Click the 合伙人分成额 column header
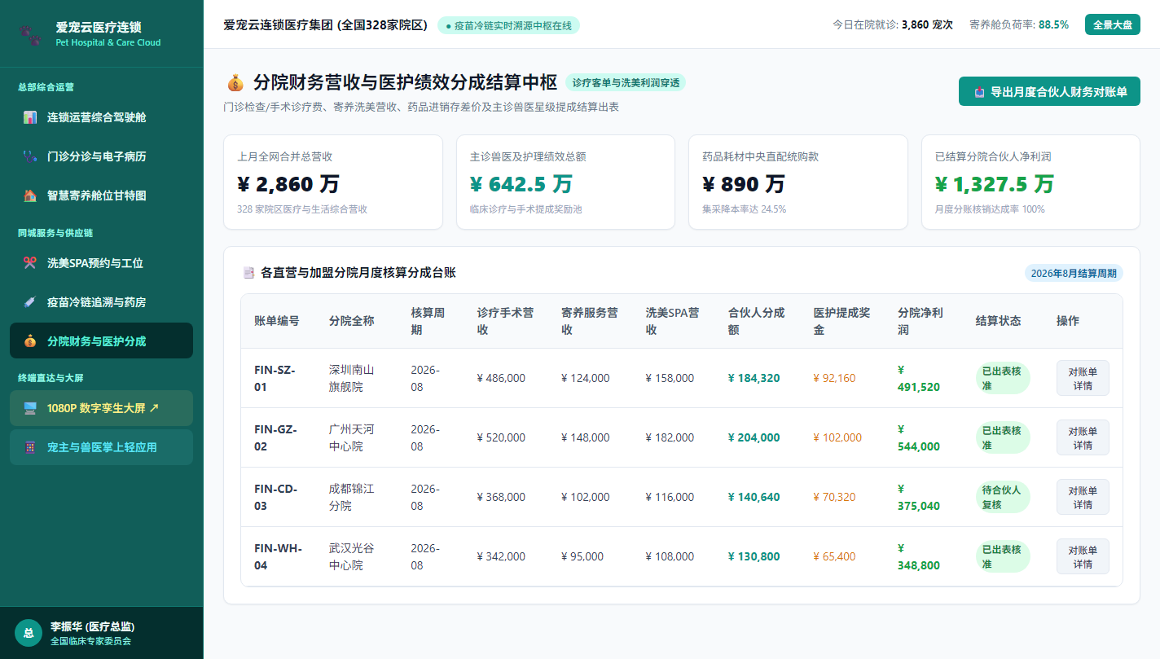This screenshot has height=659, width=1160. [x=757, y=321]
